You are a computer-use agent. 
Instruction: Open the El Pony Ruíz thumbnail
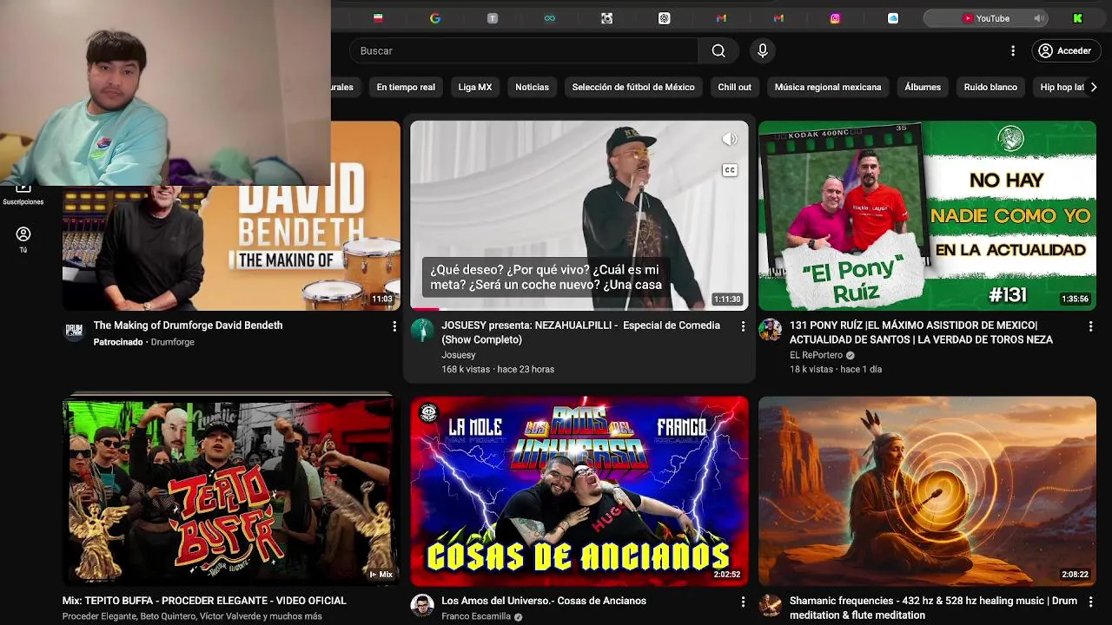927,215
